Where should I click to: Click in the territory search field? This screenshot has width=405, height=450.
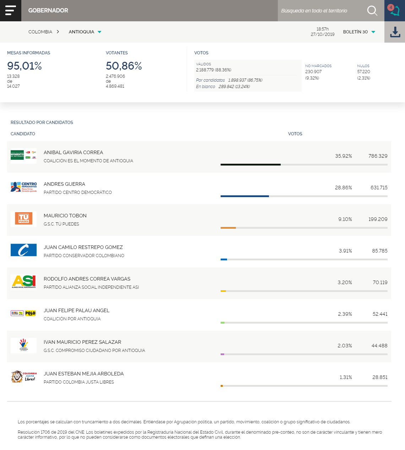320,11
